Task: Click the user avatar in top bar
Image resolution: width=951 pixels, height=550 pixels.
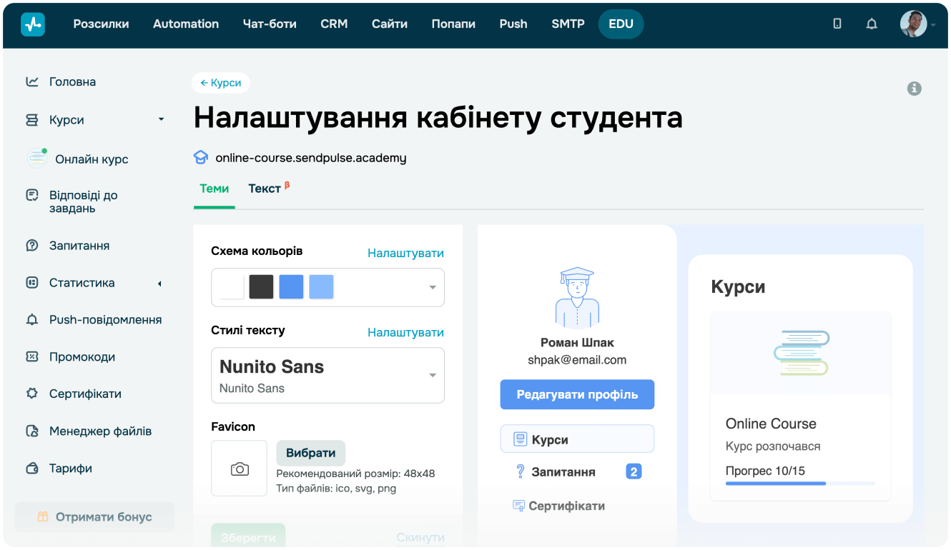Action: coord(913,24)
